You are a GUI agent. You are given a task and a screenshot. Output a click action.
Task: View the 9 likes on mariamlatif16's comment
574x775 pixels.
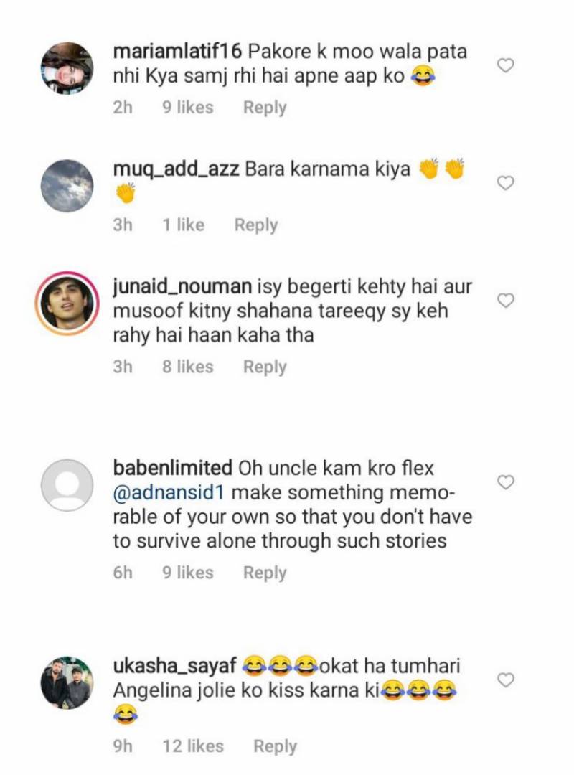(x=187, y=108)
